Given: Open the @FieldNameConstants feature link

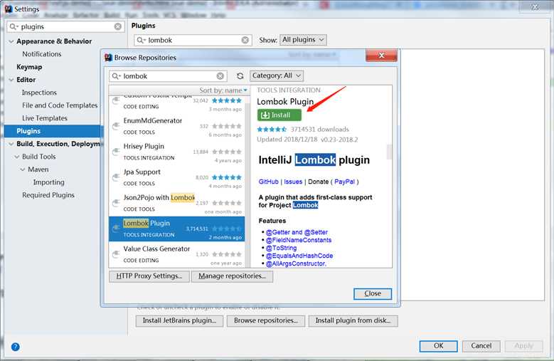Looking at the screenshot, I should point(299,240).
